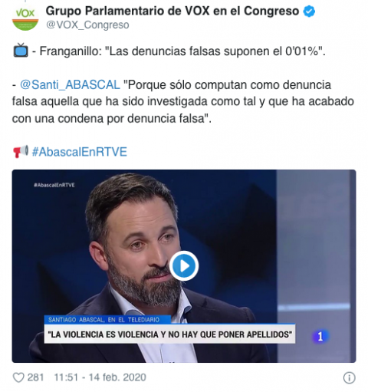Open the tweet info circle icon

(349, 377)
